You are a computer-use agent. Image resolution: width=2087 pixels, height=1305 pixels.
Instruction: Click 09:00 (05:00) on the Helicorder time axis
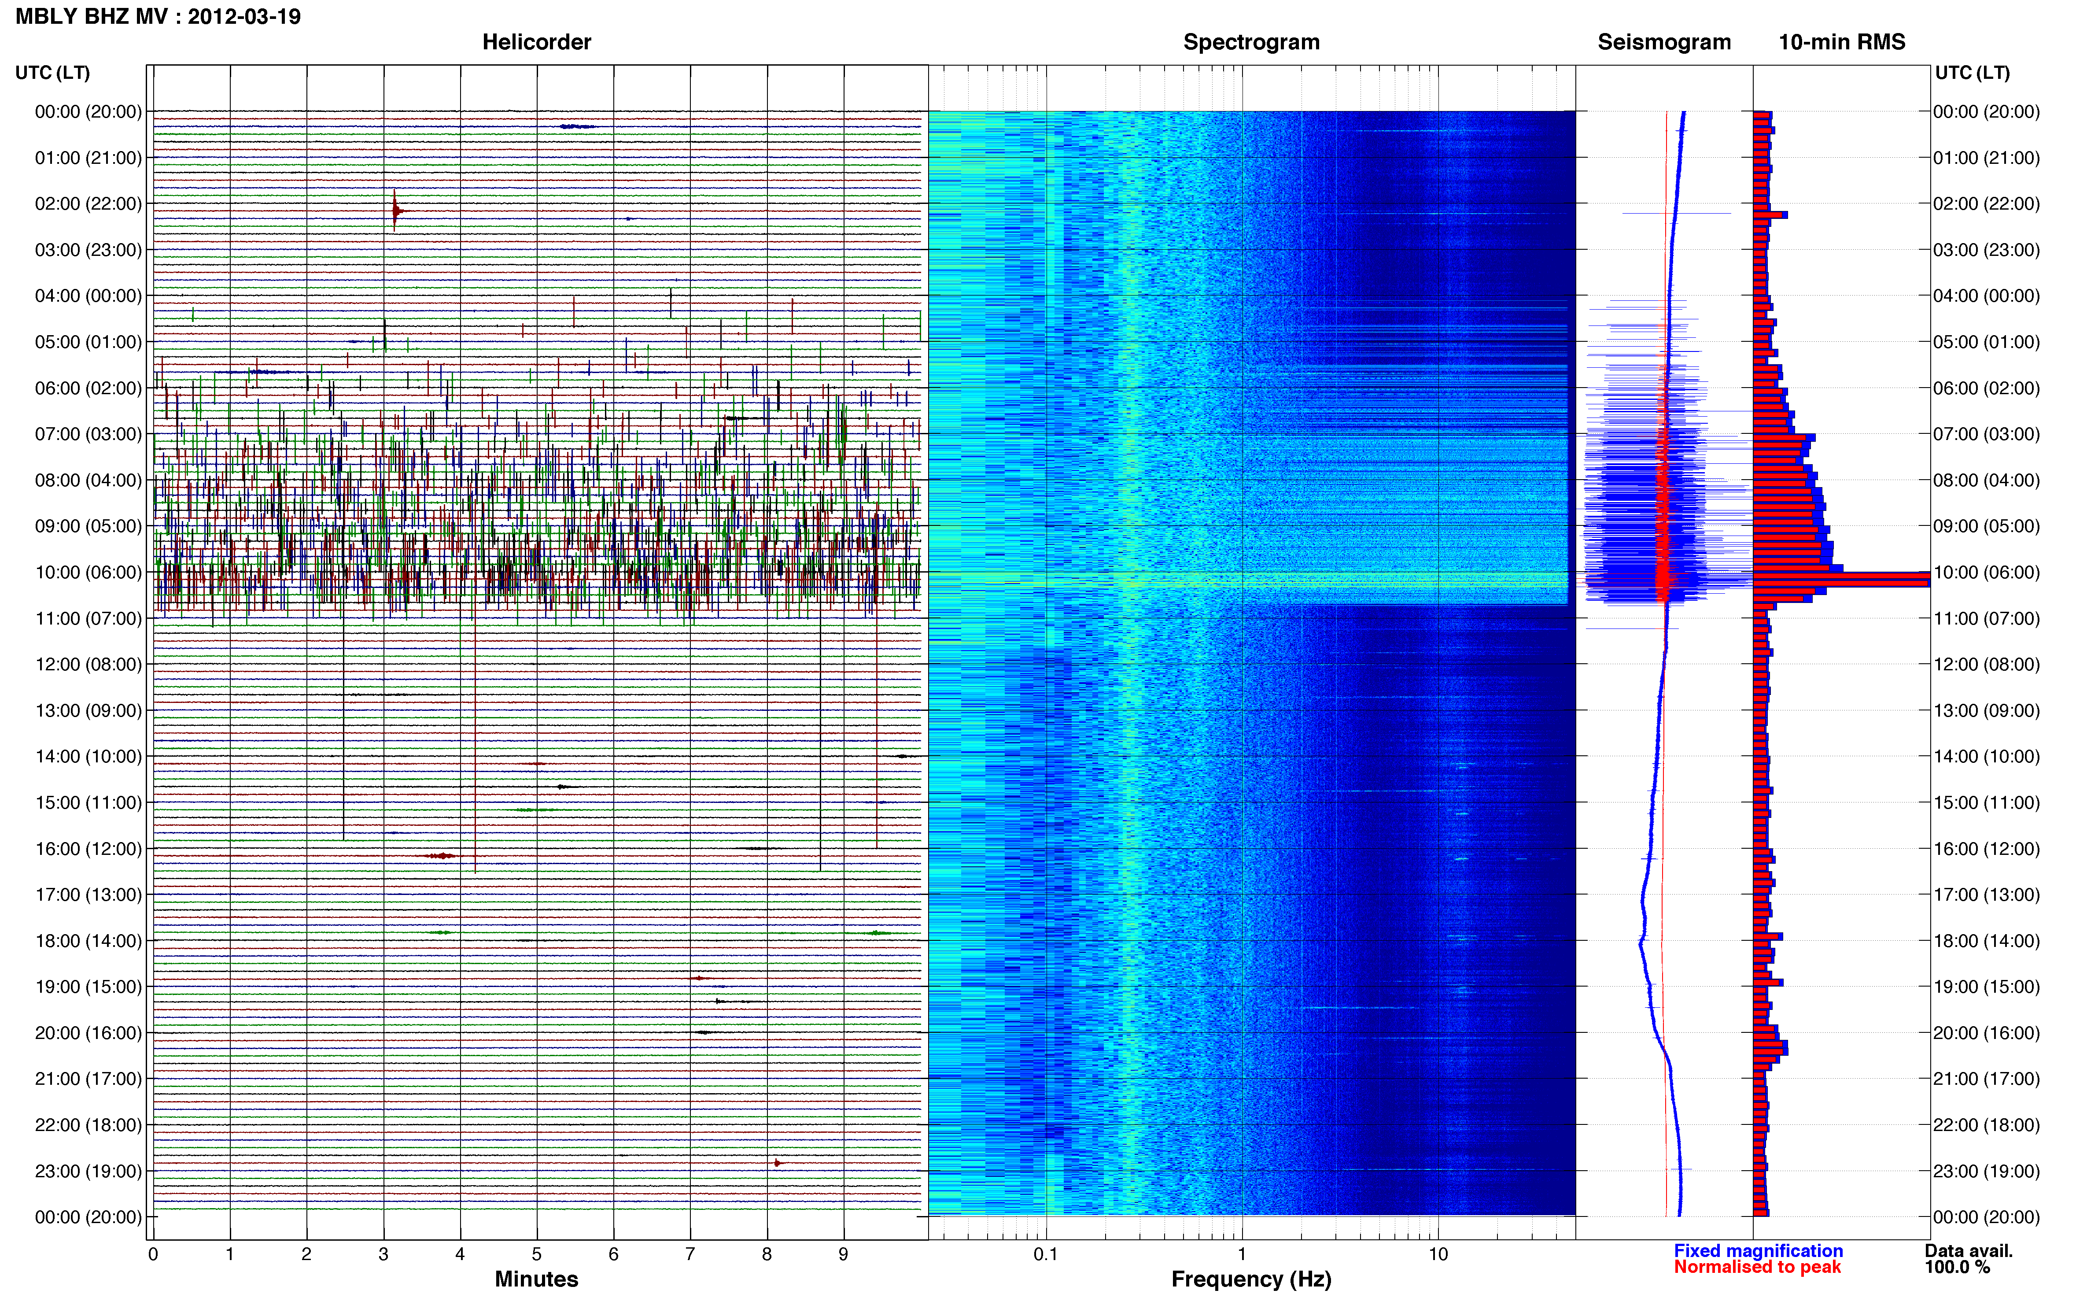click(88, 526)
